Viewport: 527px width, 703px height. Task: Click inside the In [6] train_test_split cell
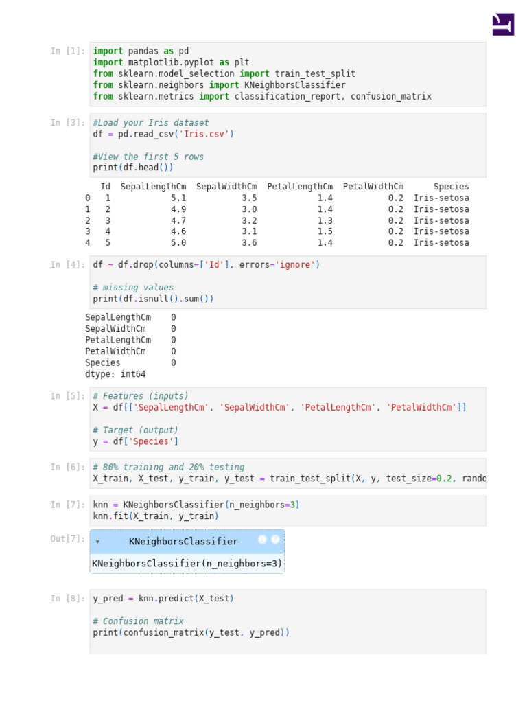288,473
